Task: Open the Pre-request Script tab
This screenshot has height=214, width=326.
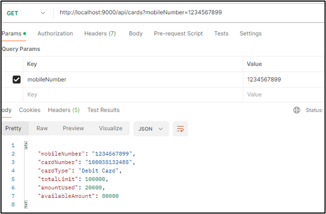Action: tap(178, 33)
